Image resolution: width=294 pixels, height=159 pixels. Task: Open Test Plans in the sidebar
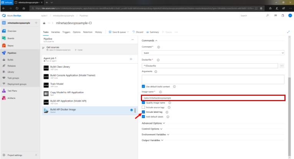tap(12, 91)
